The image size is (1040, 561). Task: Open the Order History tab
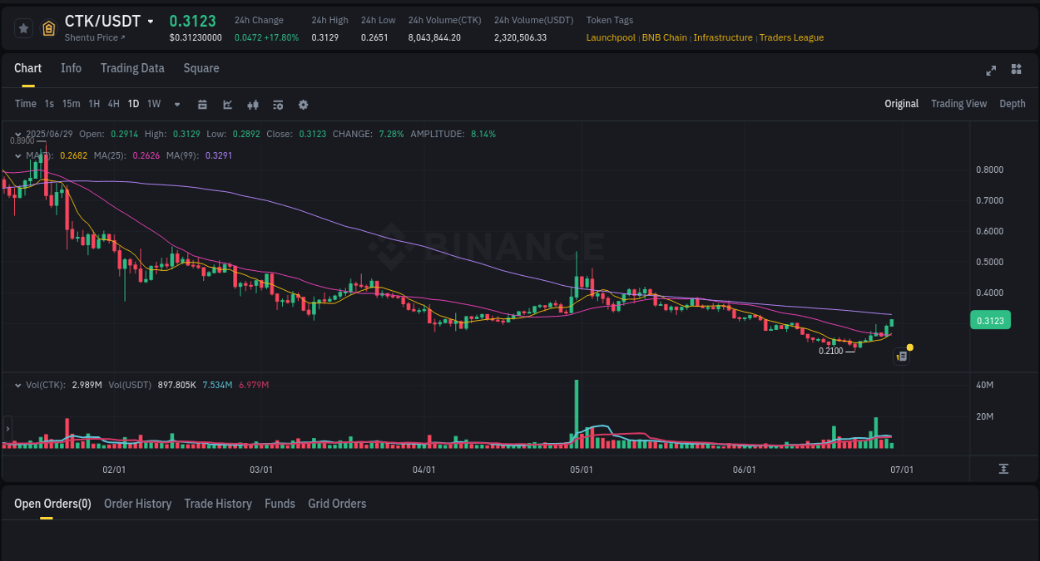137,503
